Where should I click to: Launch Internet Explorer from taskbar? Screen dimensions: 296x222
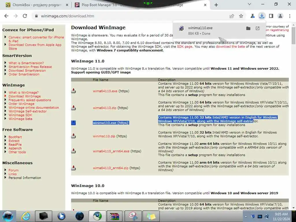tap(25, 216)
